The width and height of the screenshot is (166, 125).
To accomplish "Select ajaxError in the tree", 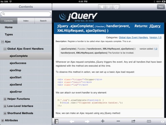I will pyautogui.click(x=26, y=92).
